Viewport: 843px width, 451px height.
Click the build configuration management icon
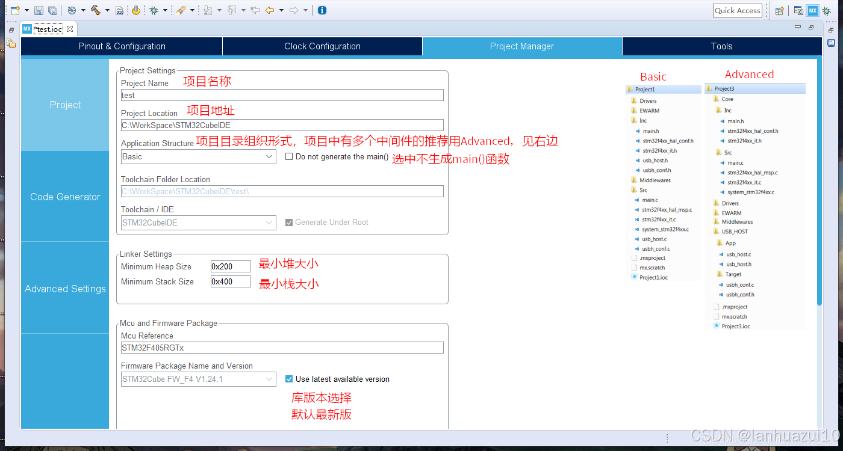tap(72, 10)
